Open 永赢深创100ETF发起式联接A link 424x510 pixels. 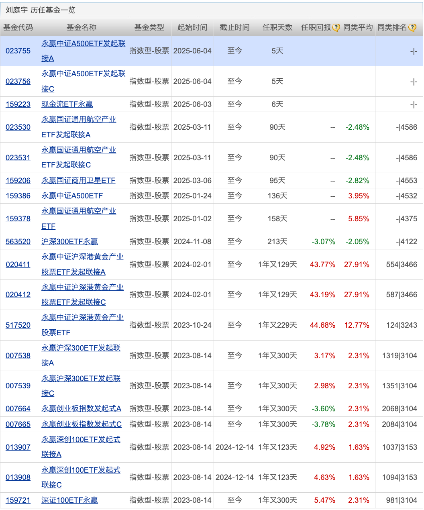pyautogui.click(x=81, y=447)
